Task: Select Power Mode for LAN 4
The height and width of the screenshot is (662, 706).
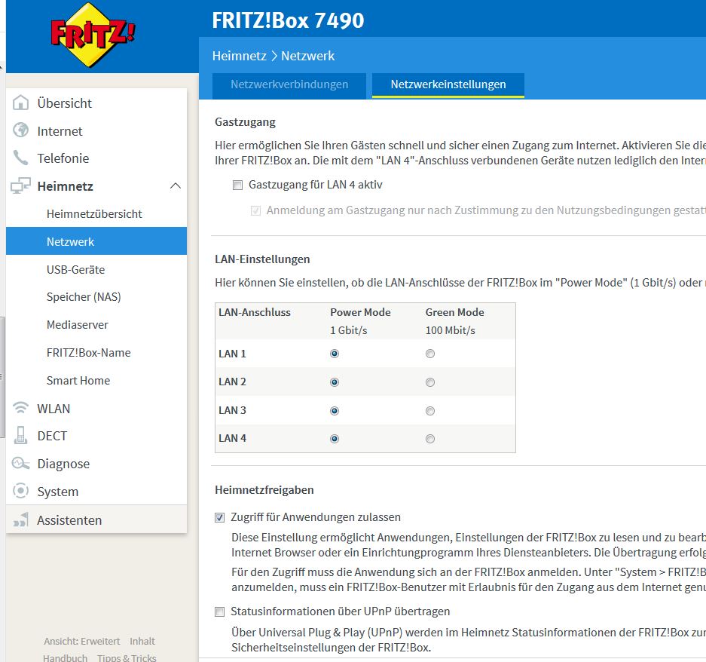Action: click(335, 439)
